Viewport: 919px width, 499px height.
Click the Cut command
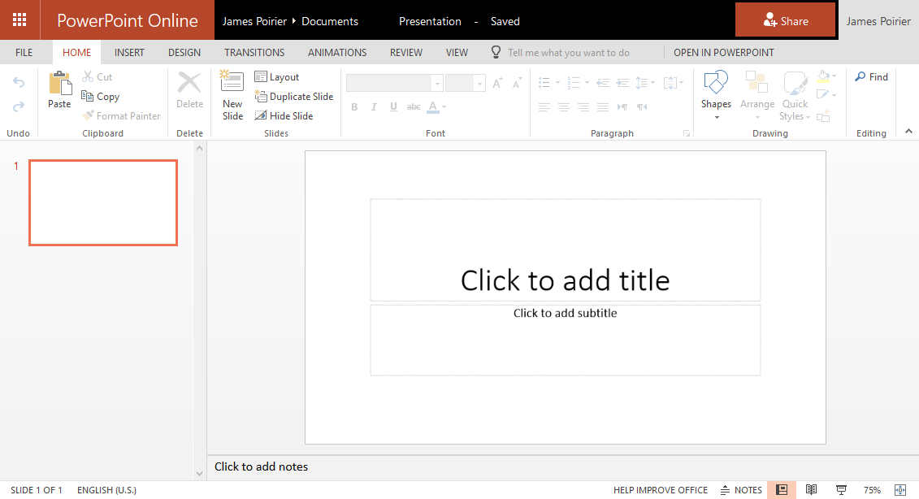tap(98, 77)
